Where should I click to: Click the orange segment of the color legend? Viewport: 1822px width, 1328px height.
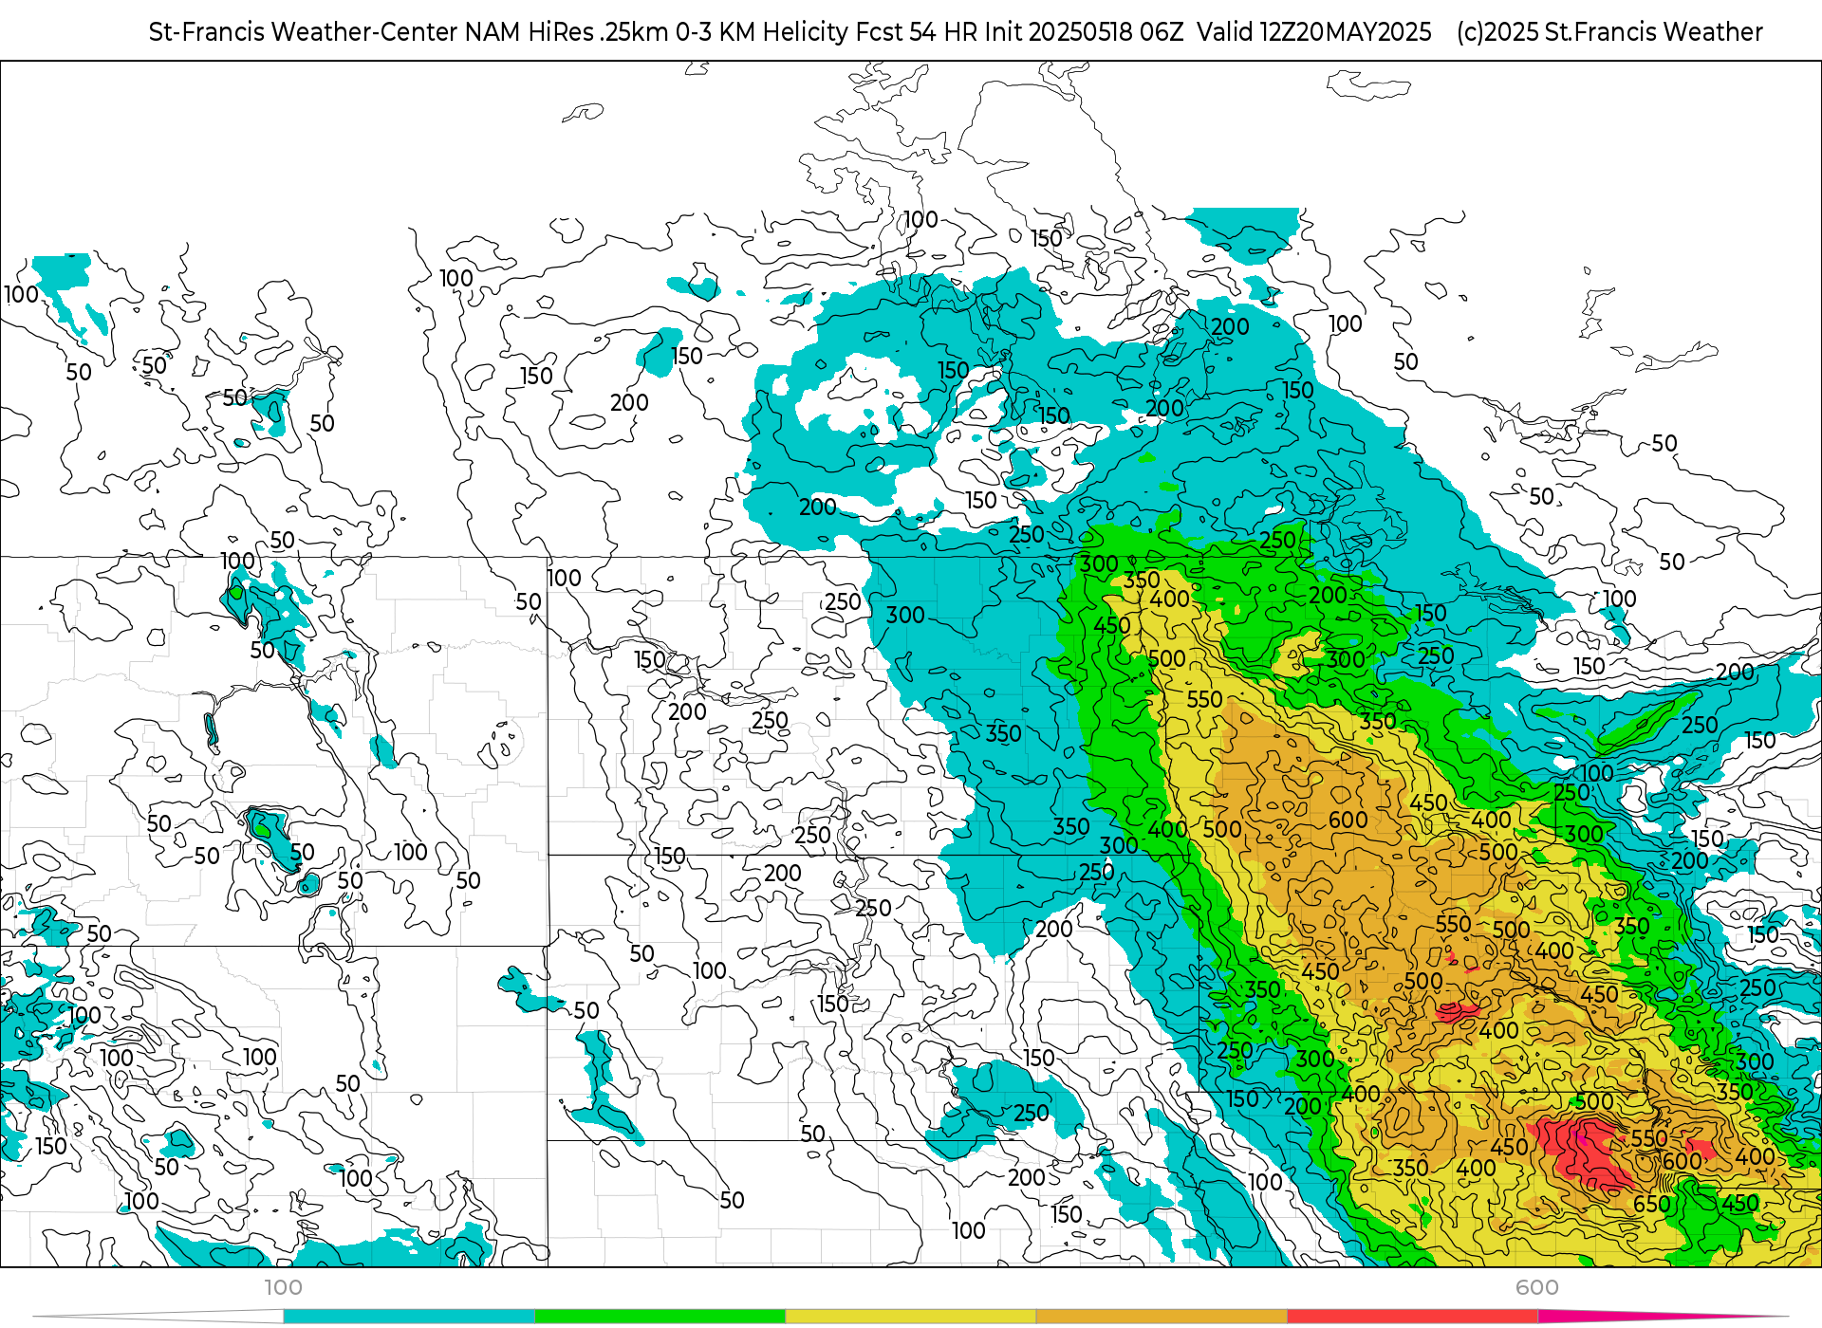[x=1162, y=1316]
